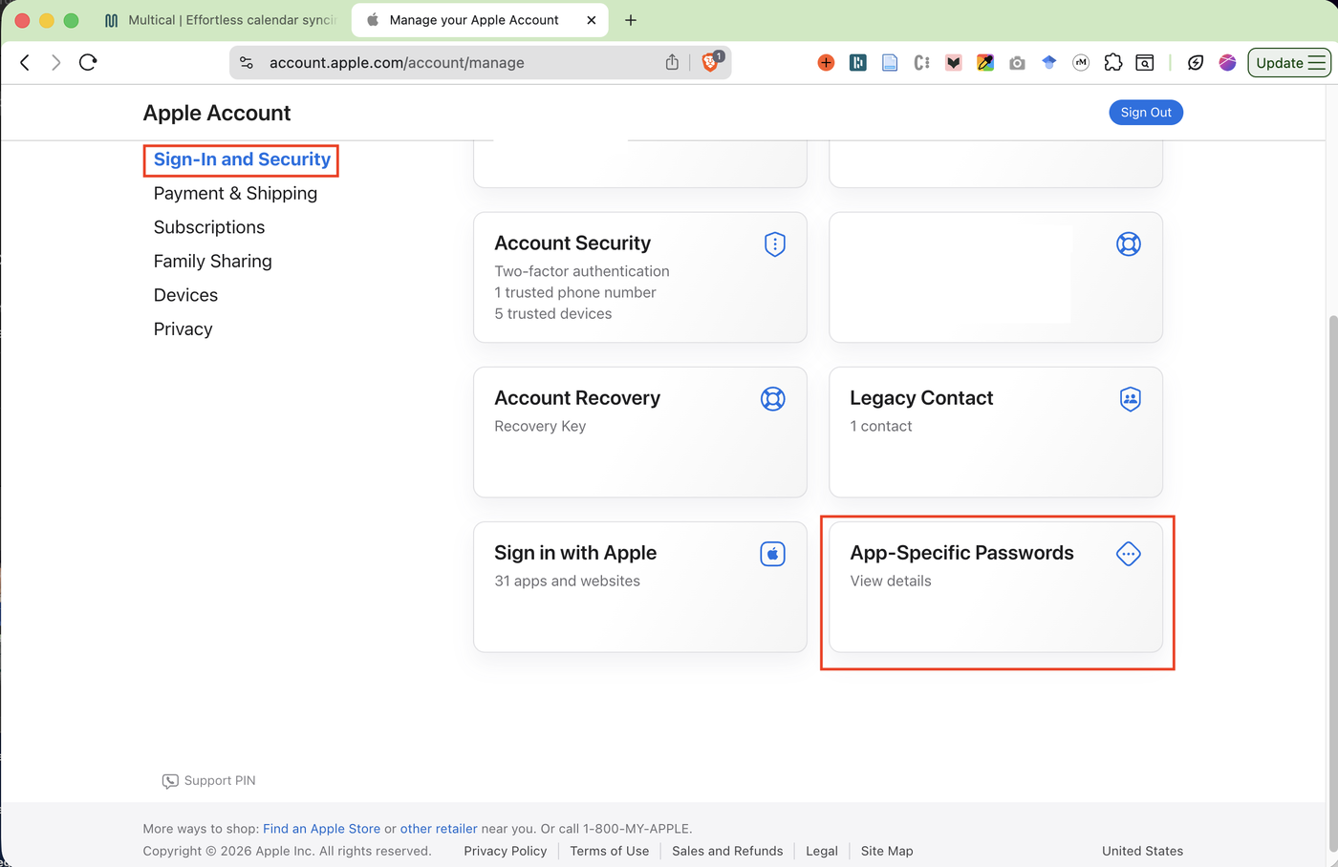
Task: Click the window search extension icon
Action: [x=1145, y=63]
